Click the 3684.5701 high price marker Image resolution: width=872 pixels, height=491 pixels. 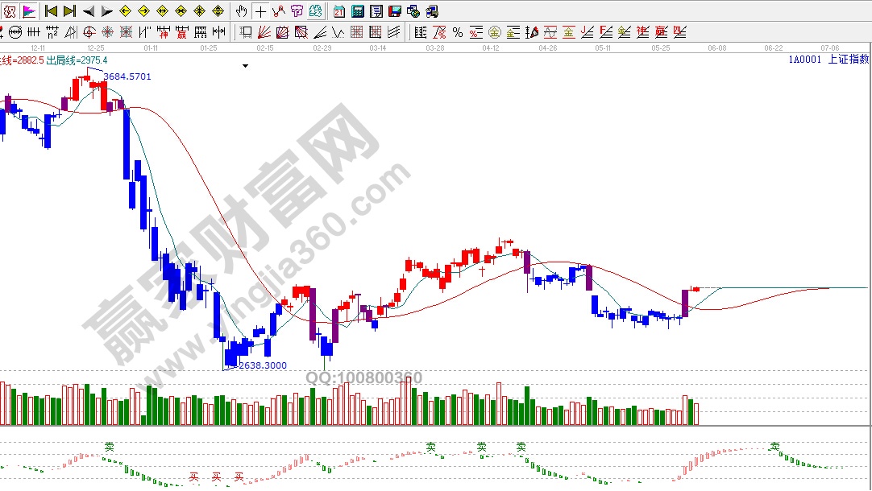[x=127, y=76]
